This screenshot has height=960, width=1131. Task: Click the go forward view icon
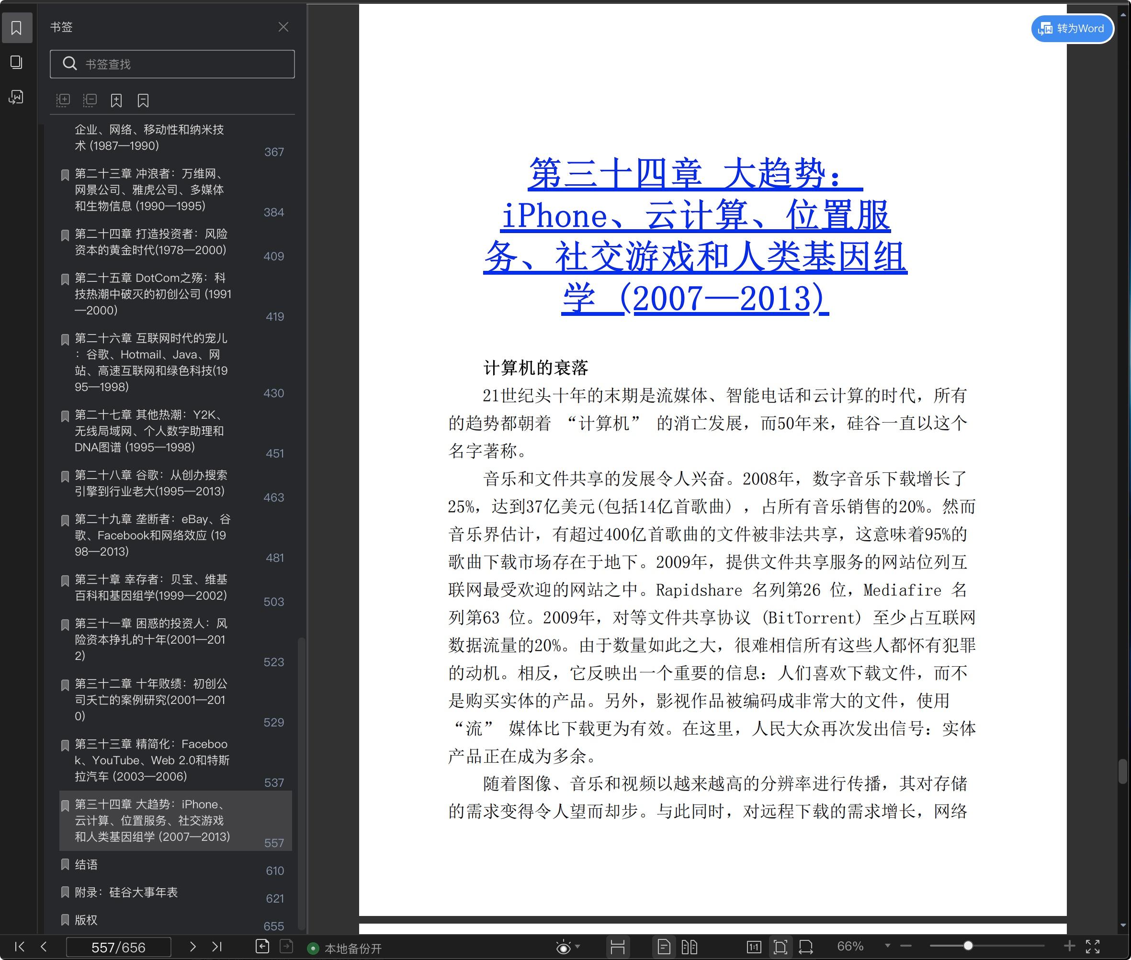click(286, 947)
